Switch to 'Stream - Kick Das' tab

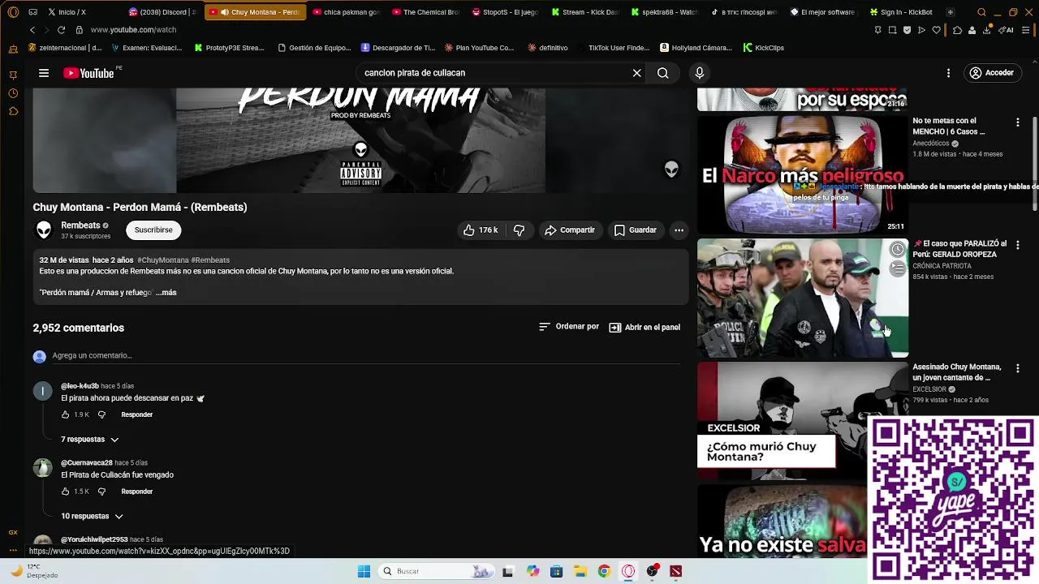(584, 12)
